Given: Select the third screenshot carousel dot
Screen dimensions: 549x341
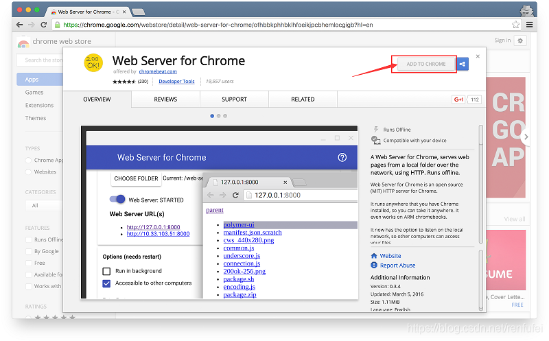Looking at the screenshot, I should pyautogui.click(x=225, y=116).
